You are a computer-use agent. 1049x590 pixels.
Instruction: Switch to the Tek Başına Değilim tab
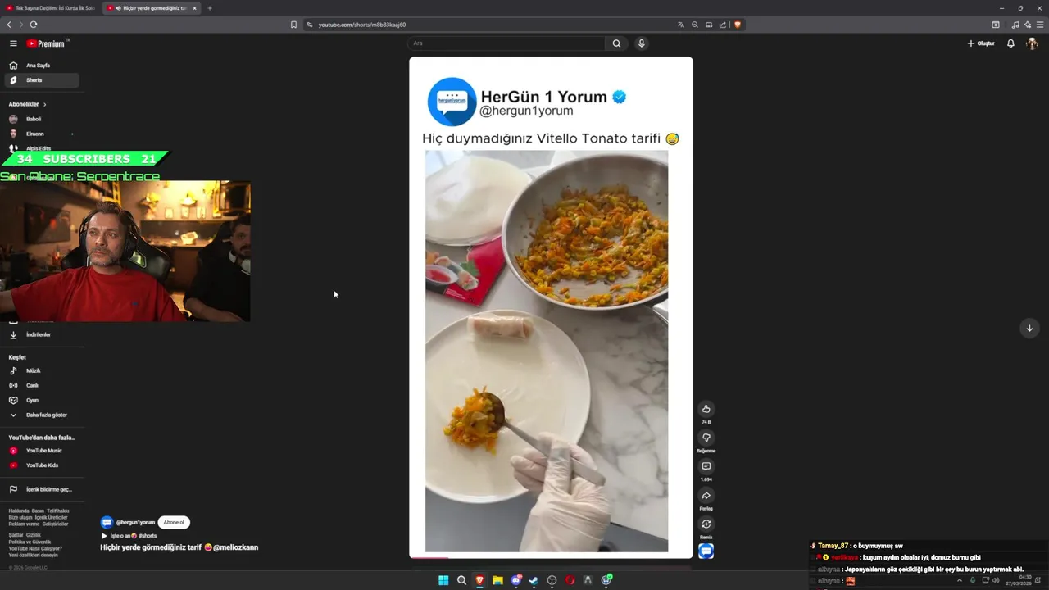coord(49,8)
